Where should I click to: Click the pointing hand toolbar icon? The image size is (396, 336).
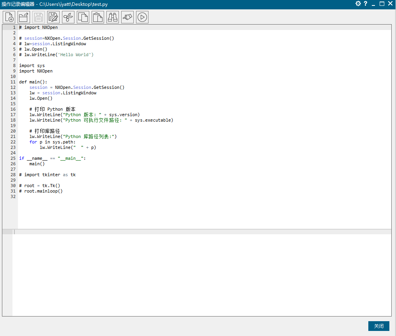point(127,17)
